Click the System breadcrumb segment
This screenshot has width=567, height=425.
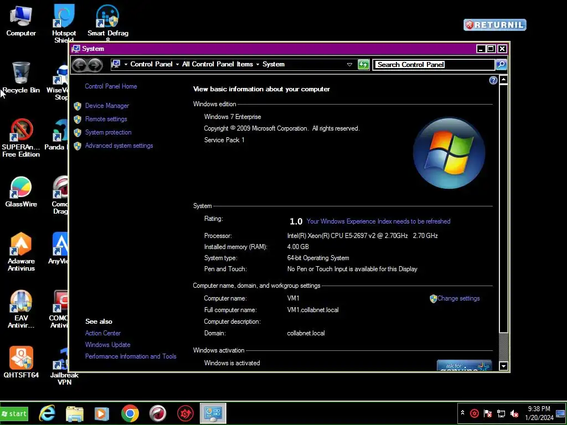tap(274, 64)
